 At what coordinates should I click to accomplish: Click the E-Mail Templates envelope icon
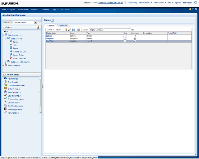click(x=6, y=89)
